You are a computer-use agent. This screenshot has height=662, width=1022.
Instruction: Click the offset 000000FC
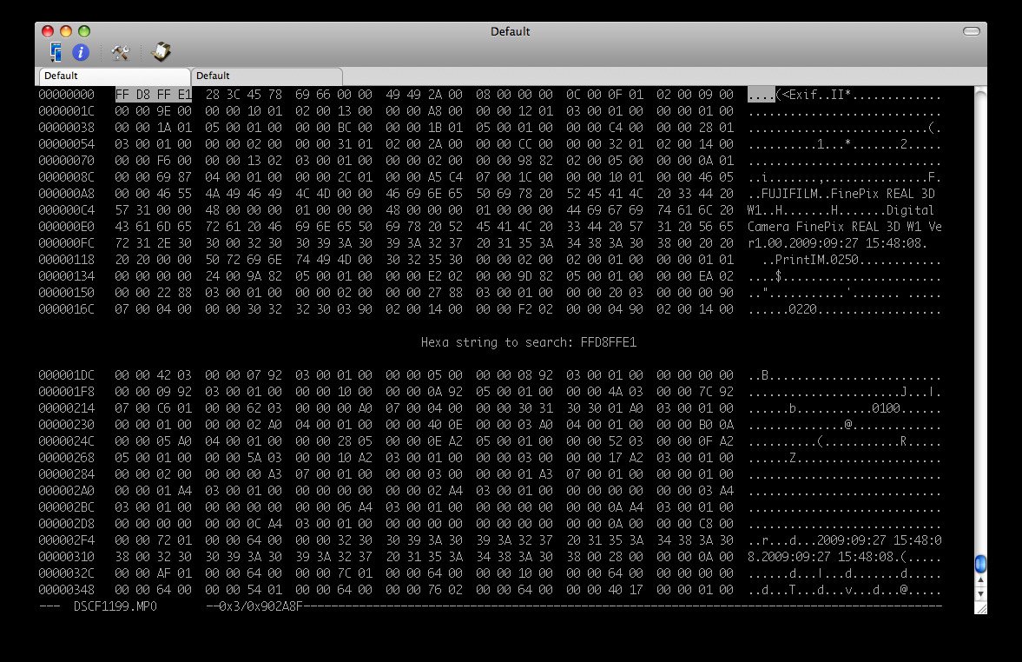(66, 243)
